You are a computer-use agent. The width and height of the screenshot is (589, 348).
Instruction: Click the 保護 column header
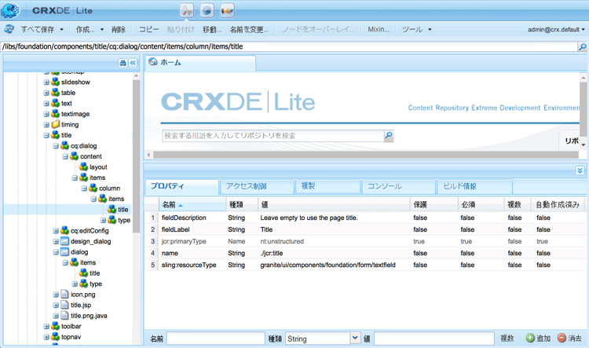[x=434, y=204]
